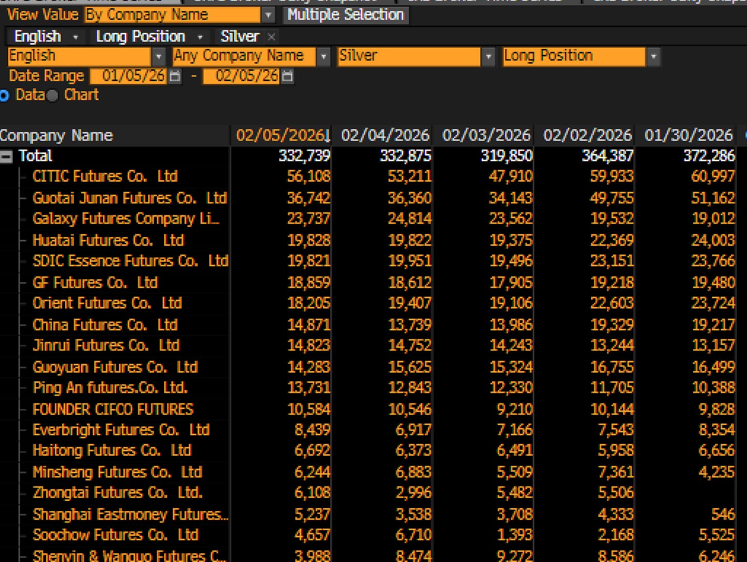Viewport: 747px width, 562px height.
Task: Click China Futures' 02/02 value 19,329
Action: click(612, 325)
